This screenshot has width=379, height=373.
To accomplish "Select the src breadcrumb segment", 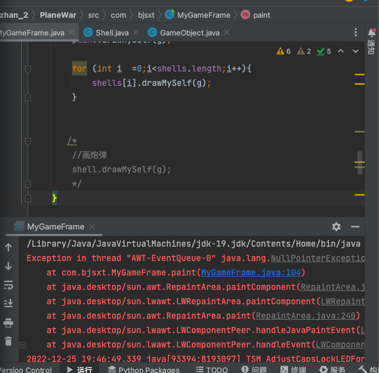I will tap(93, 15).
